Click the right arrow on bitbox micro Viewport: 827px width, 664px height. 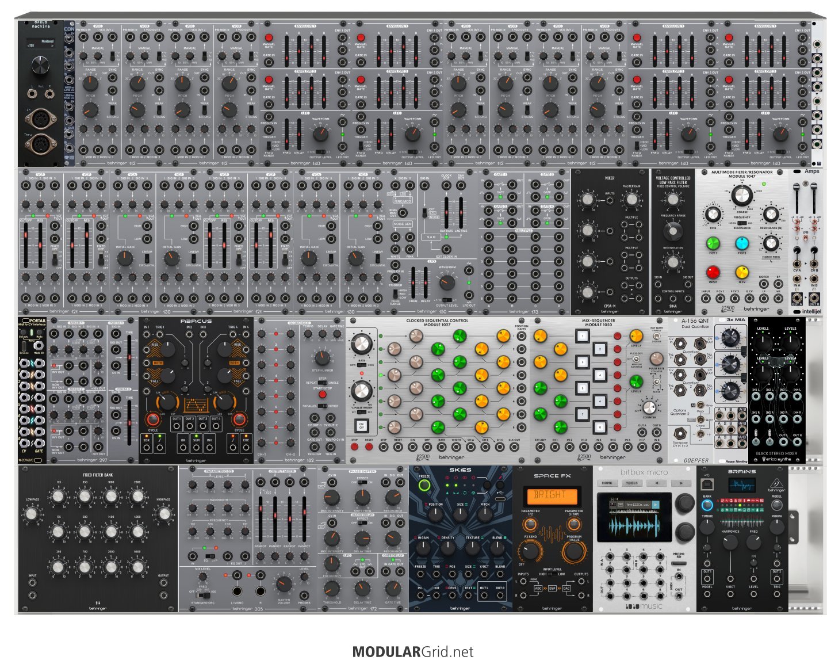[680, 483]
